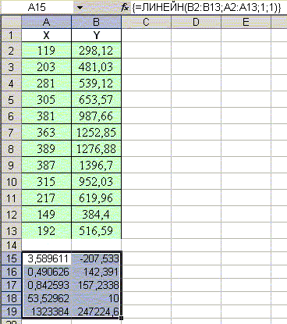Select column A header
Image resolution: width=287 pixels, height=324 pixels.
coord(46,22)
